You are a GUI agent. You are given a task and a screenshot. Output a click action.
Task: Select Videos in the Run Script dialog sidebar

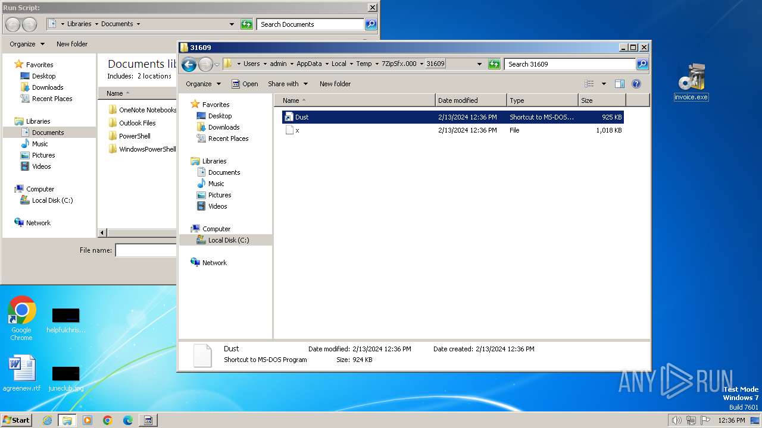[x=41, y=166]
